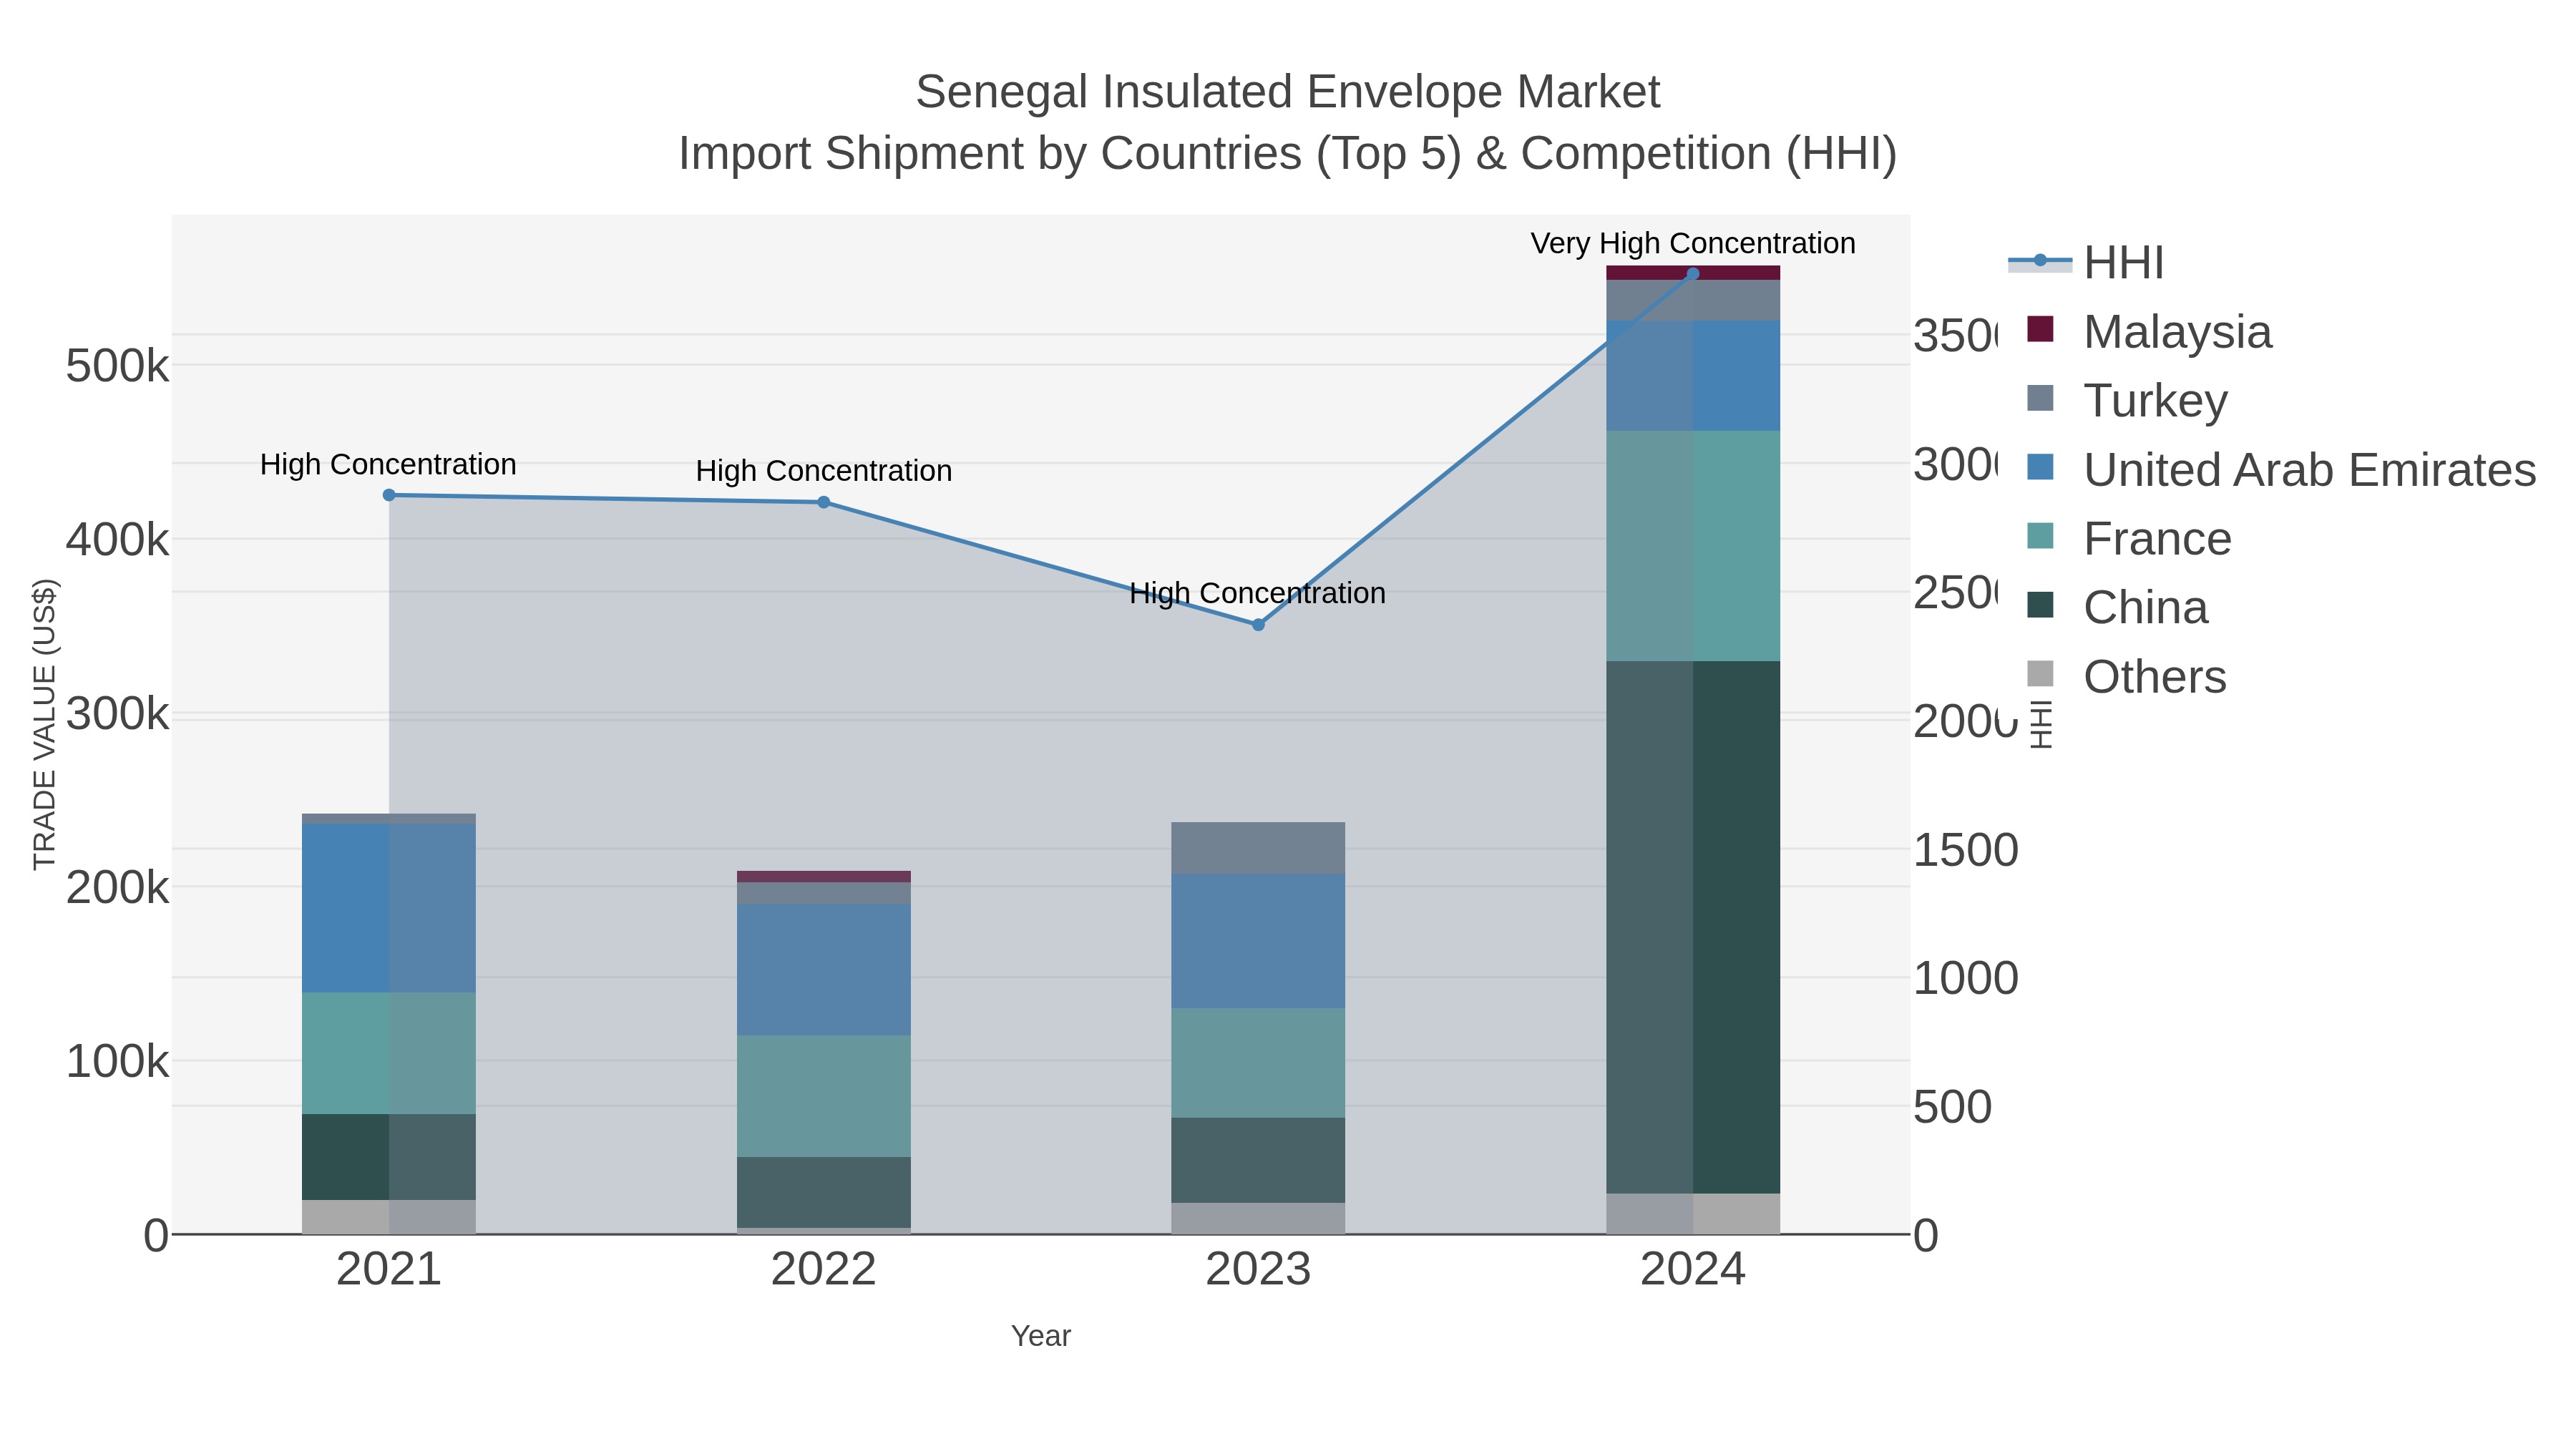Screen dimensions: 2576x1449
Task: Click the 'Import Shipment by Countries' subtitle line
Action: tap(1288, 154)
